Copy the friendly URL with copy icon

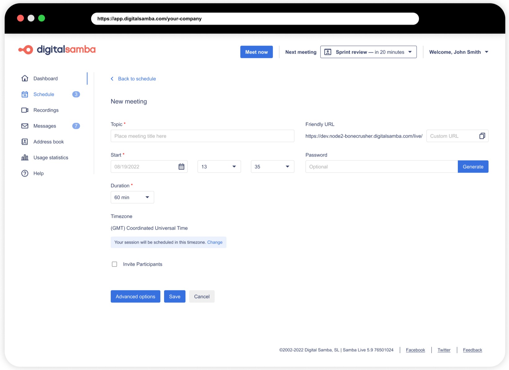pyautogui.click(x=482, y=136)
